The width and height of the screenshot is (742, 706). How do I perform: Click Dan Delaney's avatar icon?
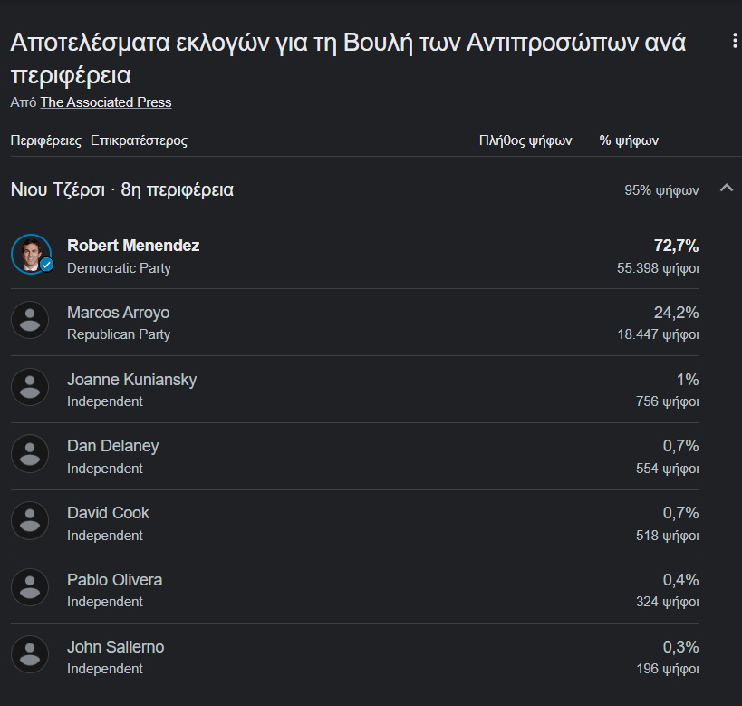[x=30, y=454]
